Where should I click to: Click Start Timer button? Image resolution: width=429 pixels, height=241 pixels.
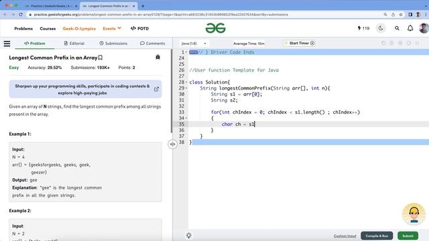[x=299, y=43]
